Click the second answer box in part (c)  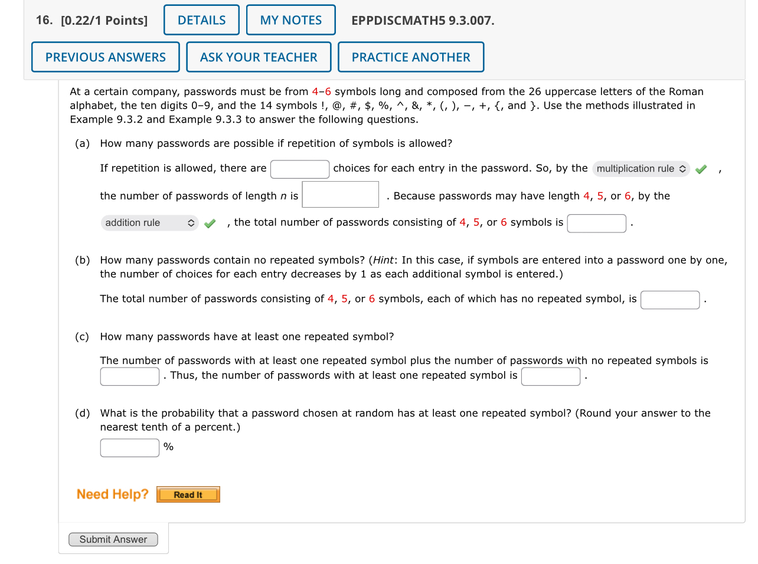click(550, 376)
